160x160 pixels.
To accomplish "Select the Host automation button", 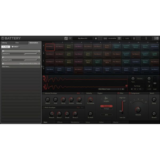I will [6, 47].
